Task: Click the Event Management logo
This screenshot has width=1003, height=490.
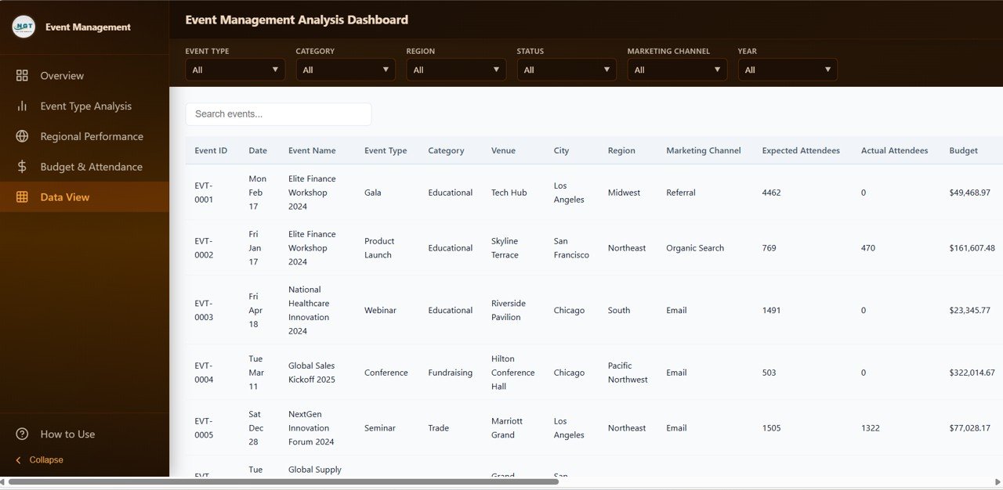Action: (x=24, y=26)
